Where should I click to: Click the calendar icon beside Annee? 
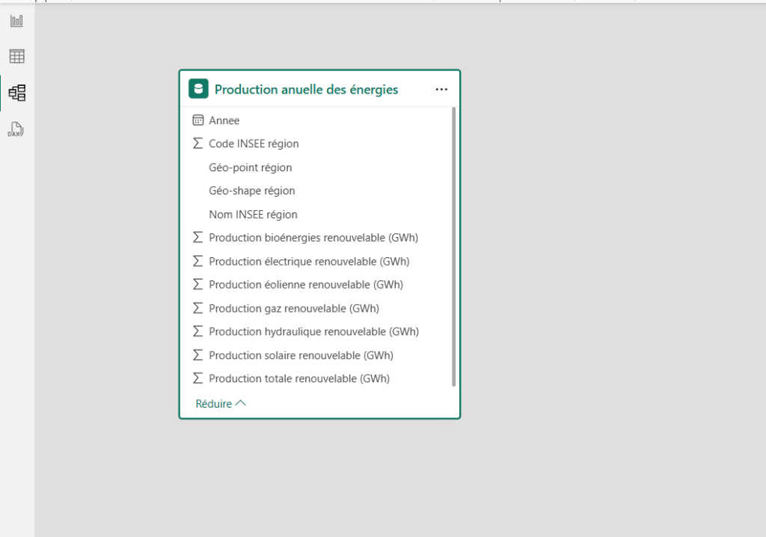197,120
